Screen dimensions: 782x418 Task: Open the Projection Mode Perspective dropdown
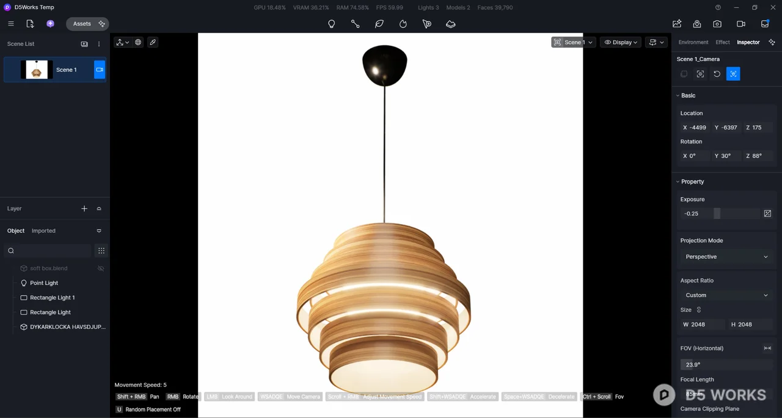pyautogui.click(x=726, y=257)
